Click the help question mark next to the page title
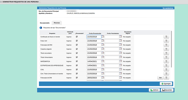Screen dimensions: 188x100 point(40,2)
